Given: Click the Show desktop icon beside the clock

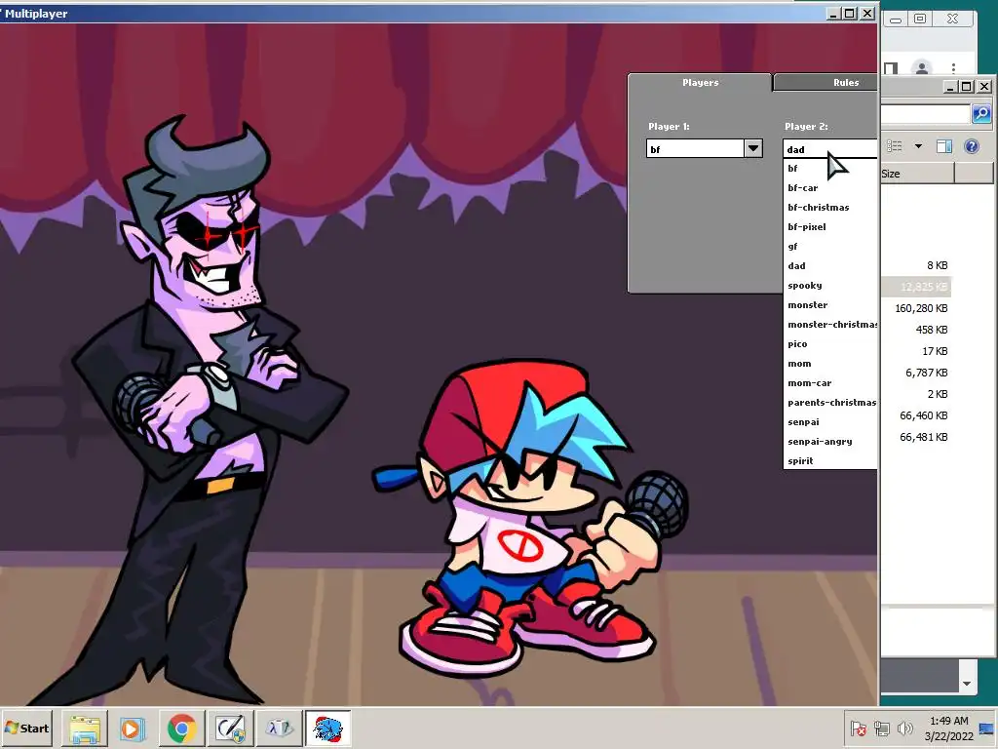Looking at the screenshot, I should tap(986, 729).
